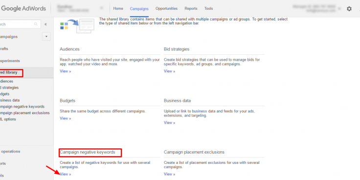The image size is (360, 180).
Task: Click View under Business data
Action: (169, 123)
